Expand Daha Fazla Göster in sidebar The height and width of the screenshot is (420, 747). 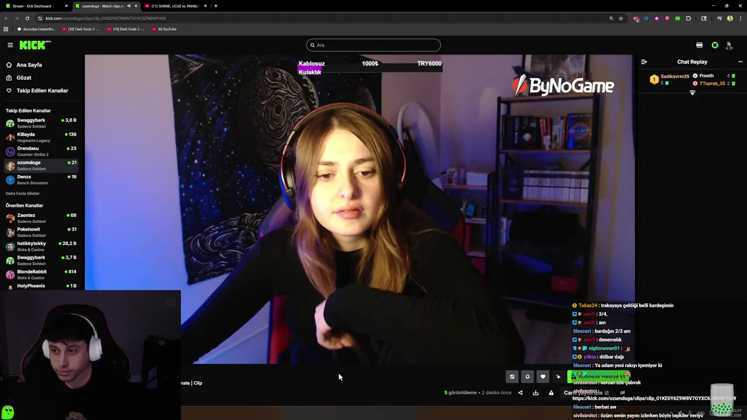coord(23,193)
